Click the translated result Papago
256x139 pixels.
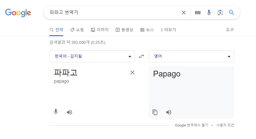167,74
